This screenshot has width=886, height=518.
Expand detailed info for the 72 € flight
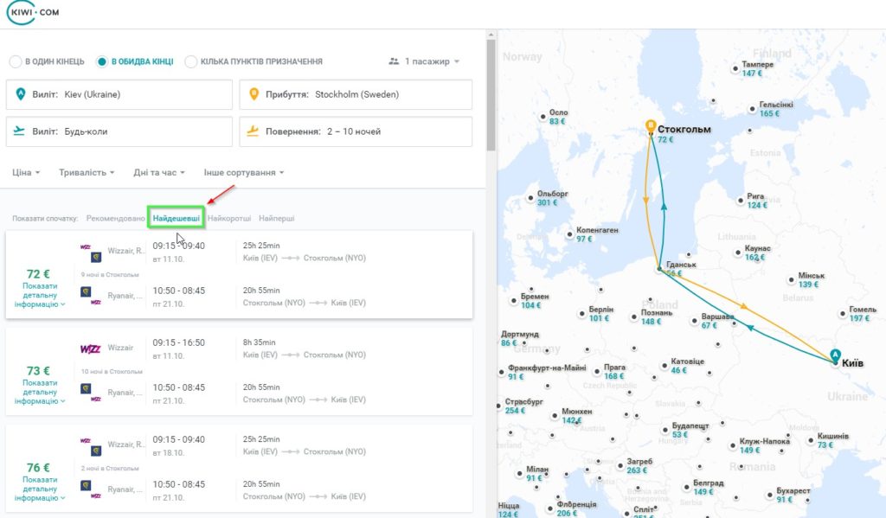point(40,295)
